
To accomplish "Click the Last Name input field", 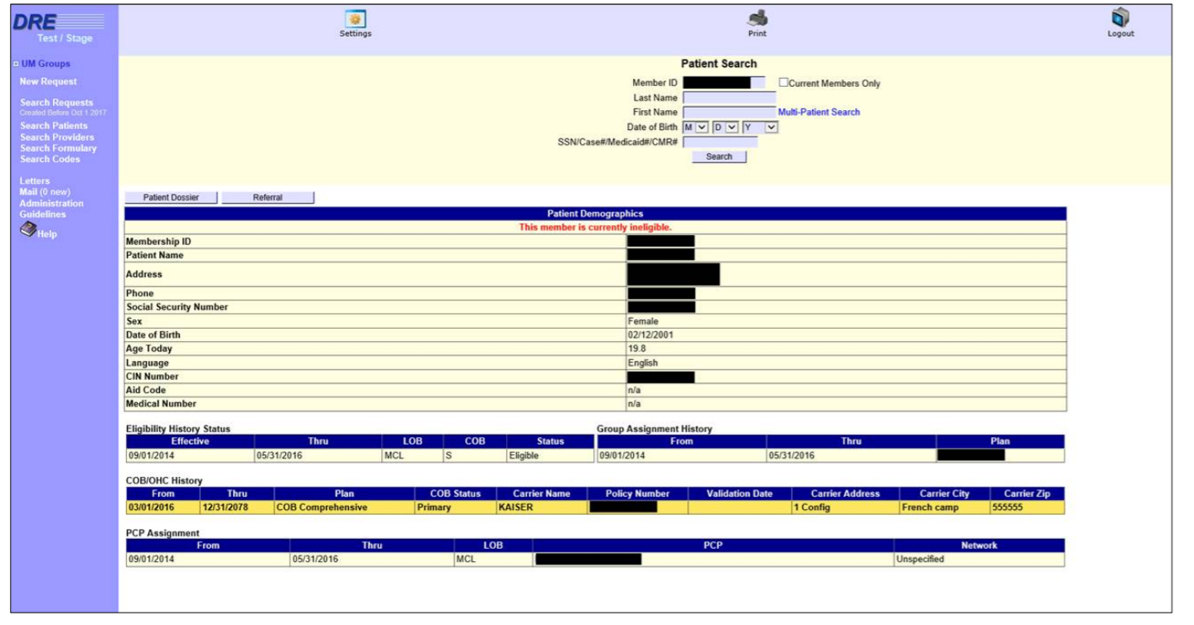I will (x=729, y=98).
